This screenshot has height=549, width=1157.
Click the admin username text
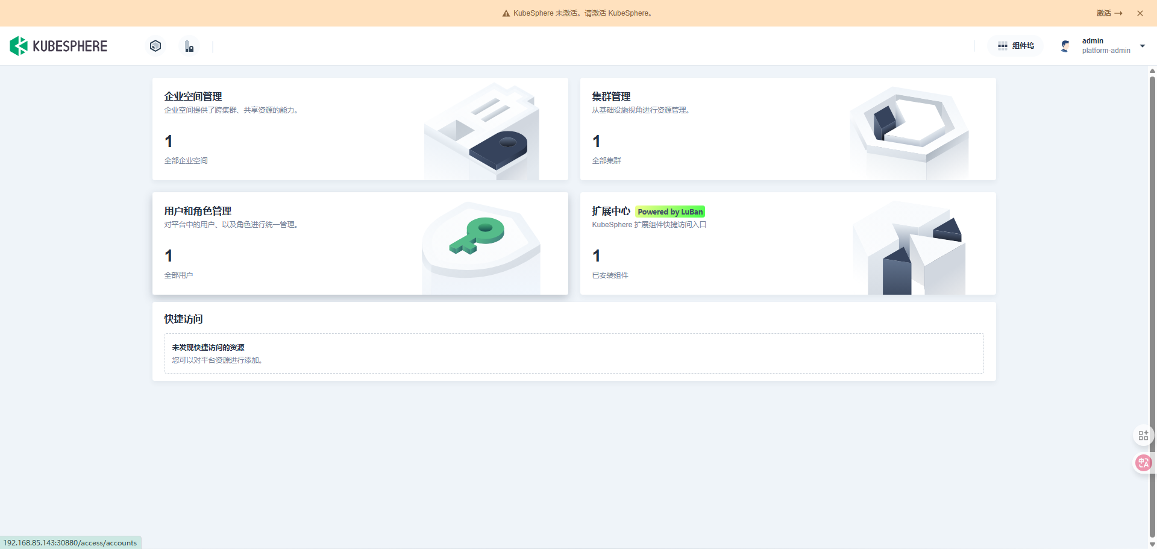tap(1093, 41)
